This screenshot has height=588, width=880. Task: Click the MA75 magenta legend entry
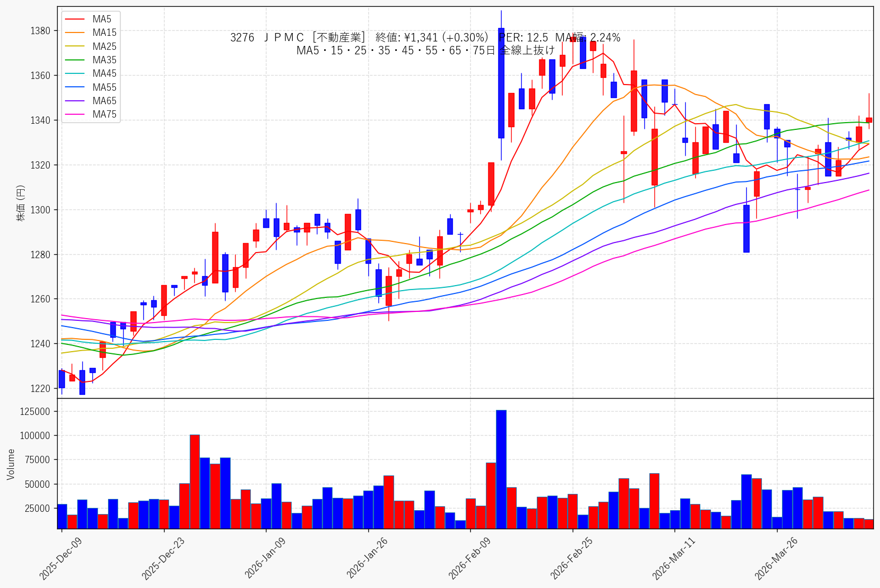pos(91,114)
